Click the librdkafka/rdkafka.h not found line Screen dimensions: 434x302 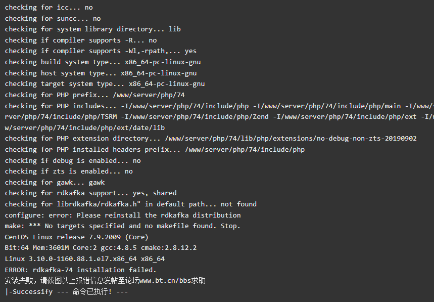coord(131,204)
